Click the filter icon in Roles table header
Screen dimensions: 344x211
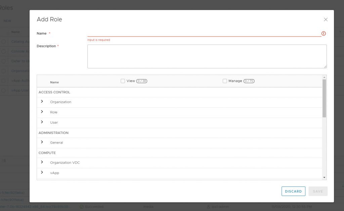click(340, 32)
